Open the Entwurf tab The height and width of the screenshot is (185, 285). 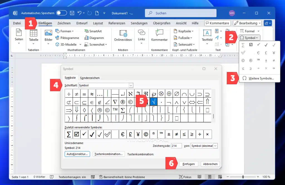(x=82, y=23)
